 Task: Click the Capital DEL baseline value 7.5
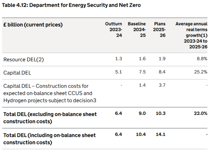click(x=142, y=72)
